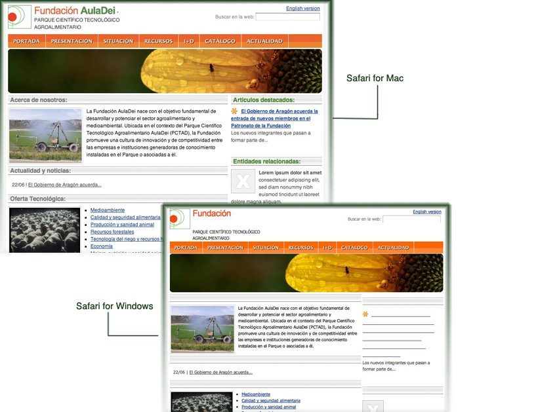
Task: Click the sheep flock photo in Mac page
Action: click(45, 230)
